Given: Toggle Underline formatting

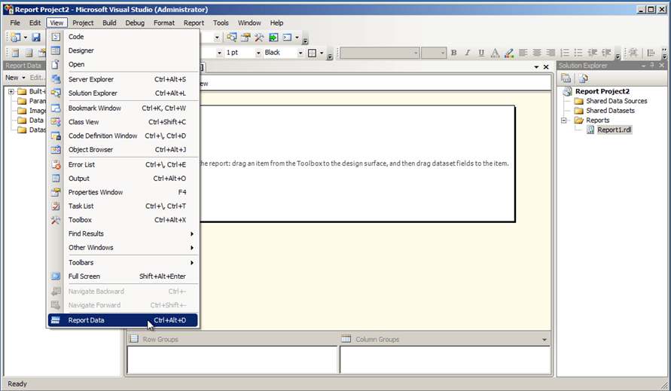Looking at the screenshot, I should point(481,53).
